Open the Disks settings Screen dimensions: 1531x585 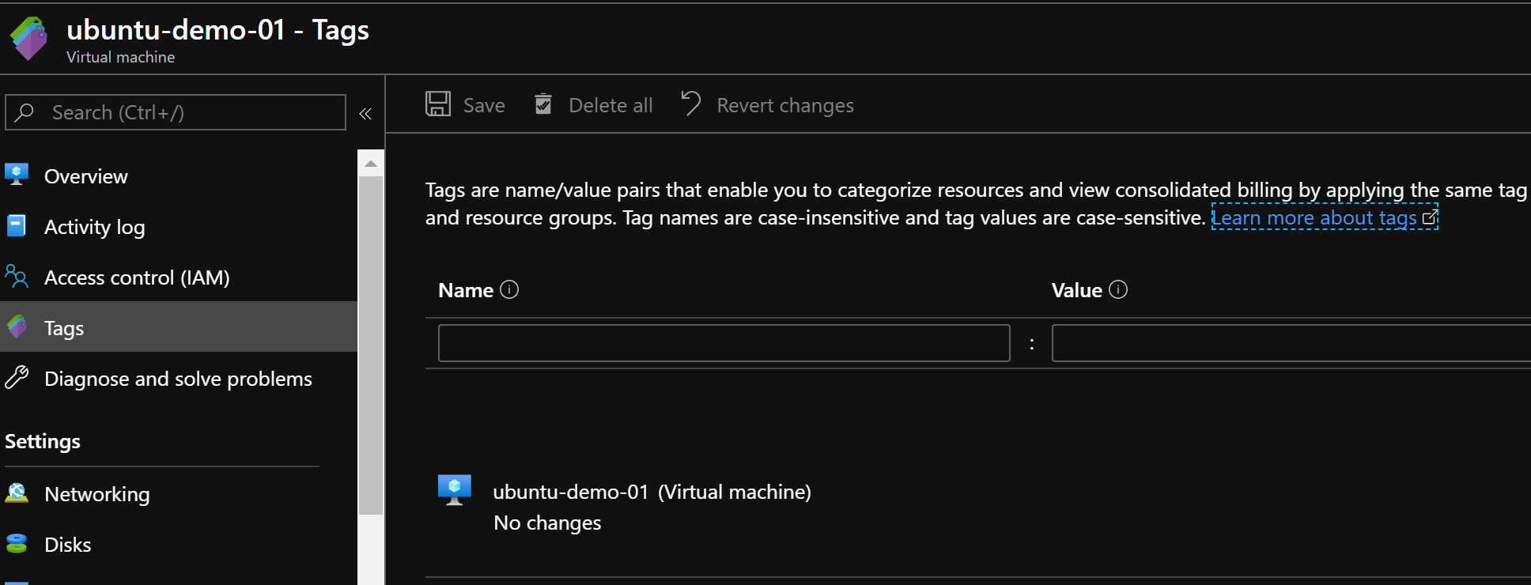179,545
